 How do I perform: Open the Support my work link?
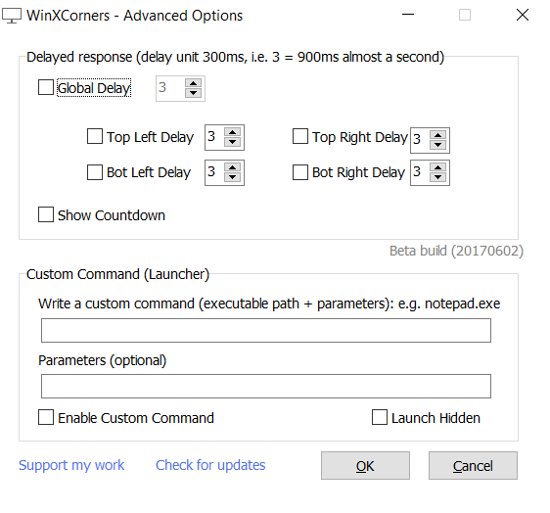[71, 465]
